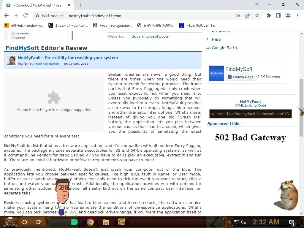The image size is (304, 228).
Task: Open the docs.microsoft.com website link
Action: pyautogui.click(x=151, y=37)
